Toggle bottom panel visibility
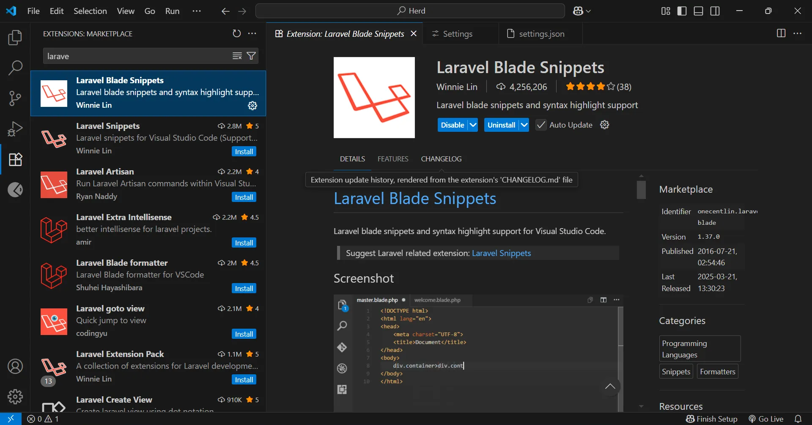This screenshot has width=812, height=425. point(699,11)
